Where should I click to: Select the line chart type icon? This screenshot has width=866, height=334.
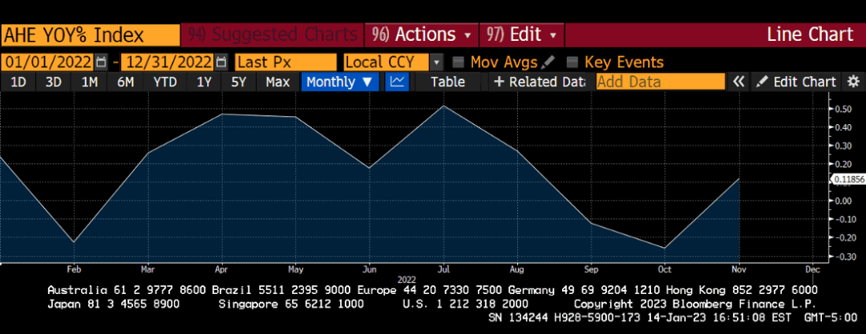tap(398, 82)
